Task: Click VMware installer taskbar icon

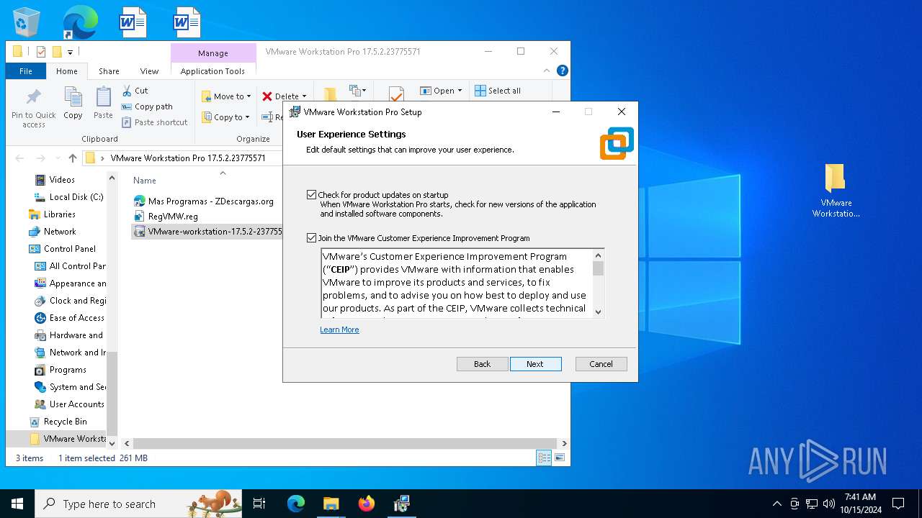Action: (x=401, y=504)
